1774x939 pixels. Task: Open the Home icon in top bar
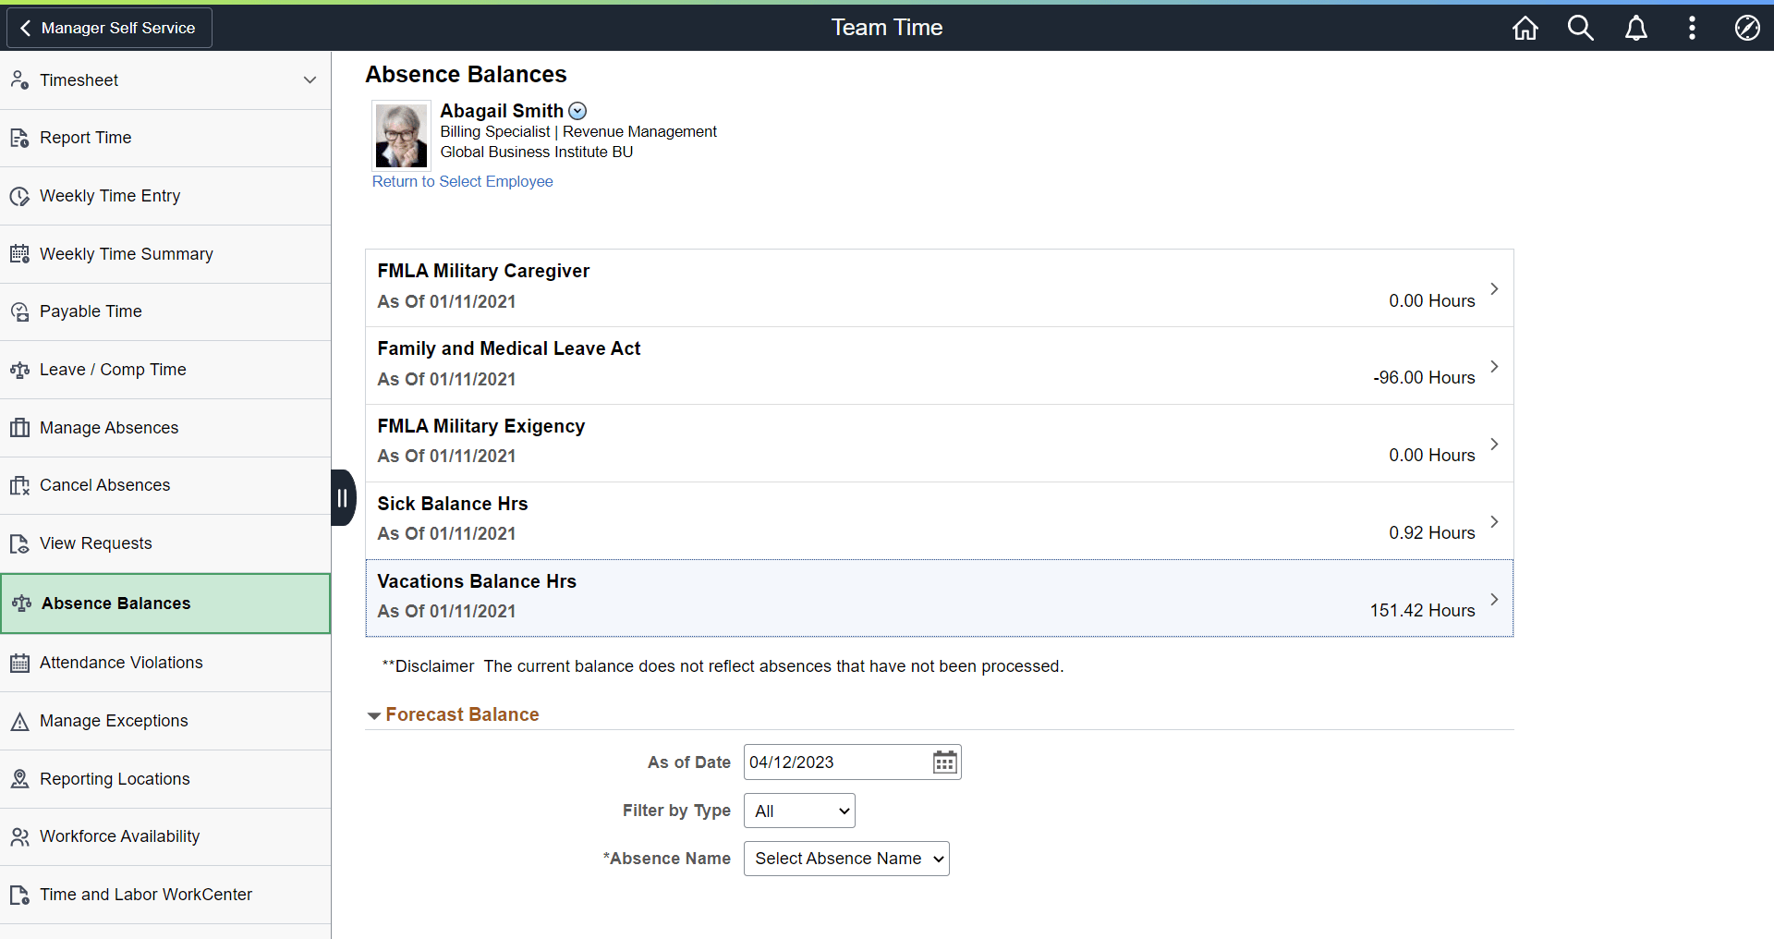(1525, 28)
